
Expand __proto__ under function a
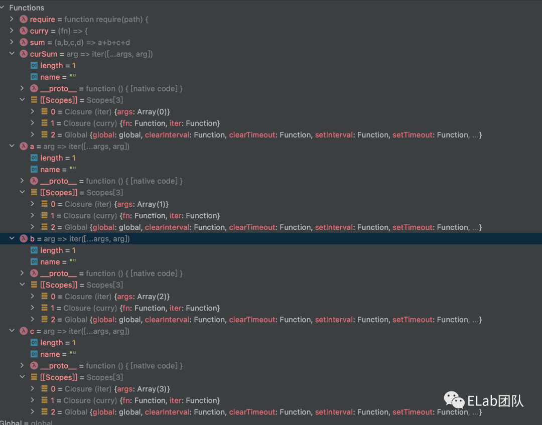tap(22, 181)
